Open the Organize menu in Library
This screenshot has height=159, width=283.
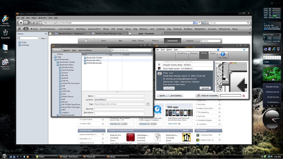(x=66, y=50)
